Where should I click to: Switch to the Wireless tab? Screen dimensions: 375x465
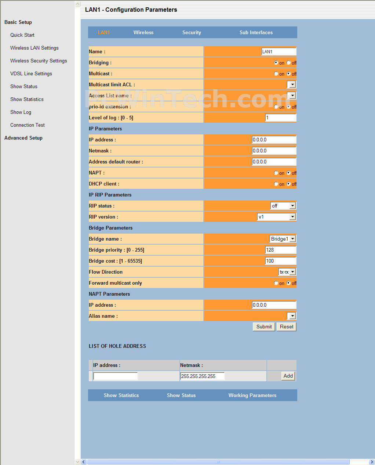click(x=143, y=32)
